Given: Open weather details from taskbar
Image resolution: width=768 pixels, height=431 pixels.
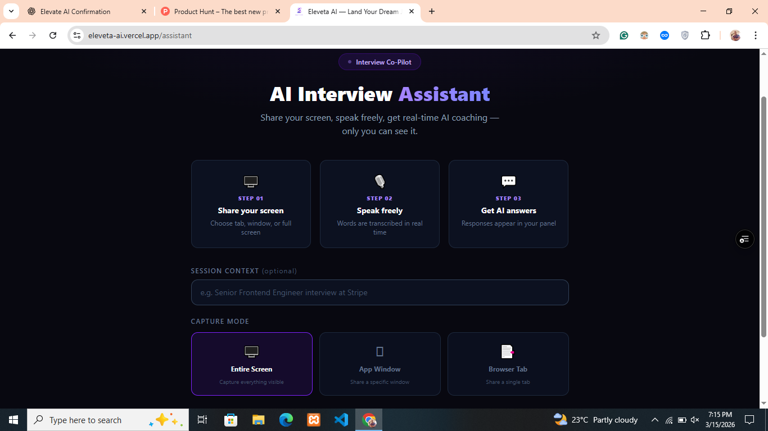Looking at the screenshot, I should 592,419.
